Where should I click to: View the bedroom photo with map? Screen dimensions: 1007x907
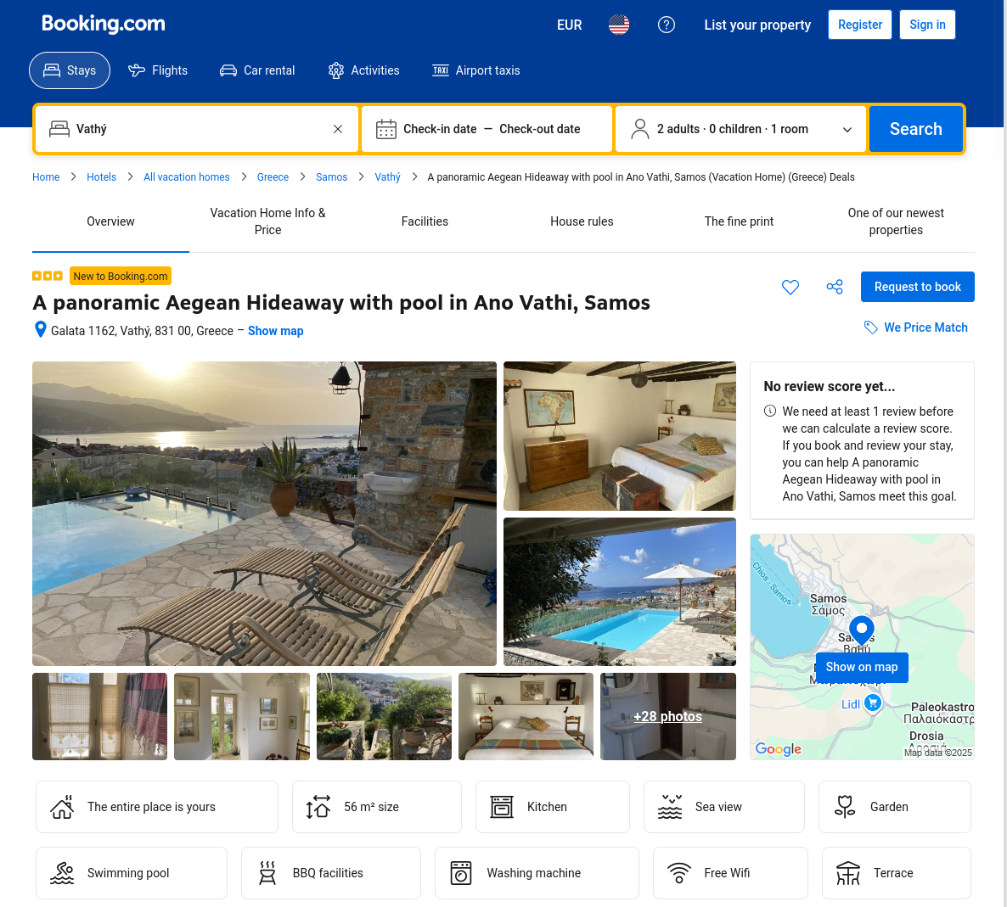619,436
